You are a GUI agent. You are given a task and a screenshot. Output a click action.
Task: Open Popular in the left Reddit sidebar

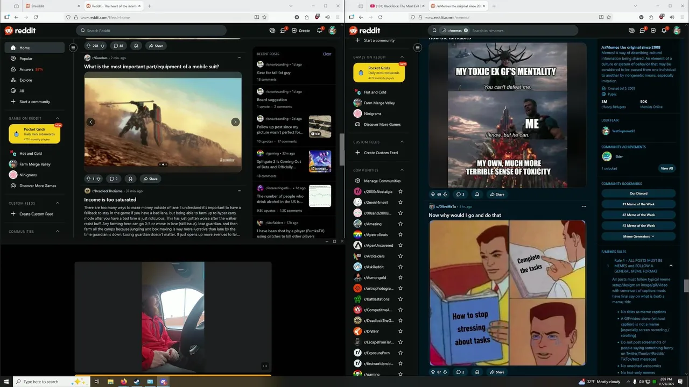tap(34, 59)
